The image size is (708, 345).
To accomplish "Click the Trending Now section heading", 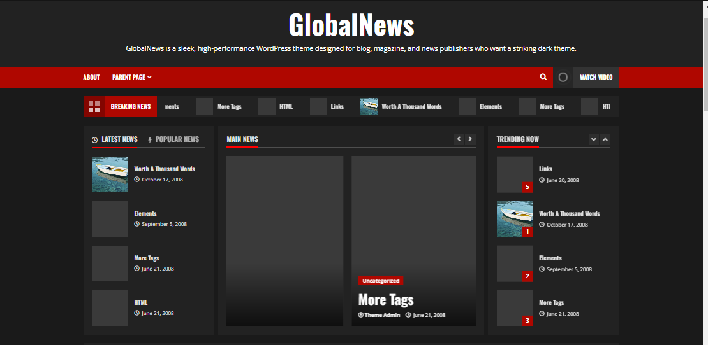I will pyautogui.click(x=517, y=139).
